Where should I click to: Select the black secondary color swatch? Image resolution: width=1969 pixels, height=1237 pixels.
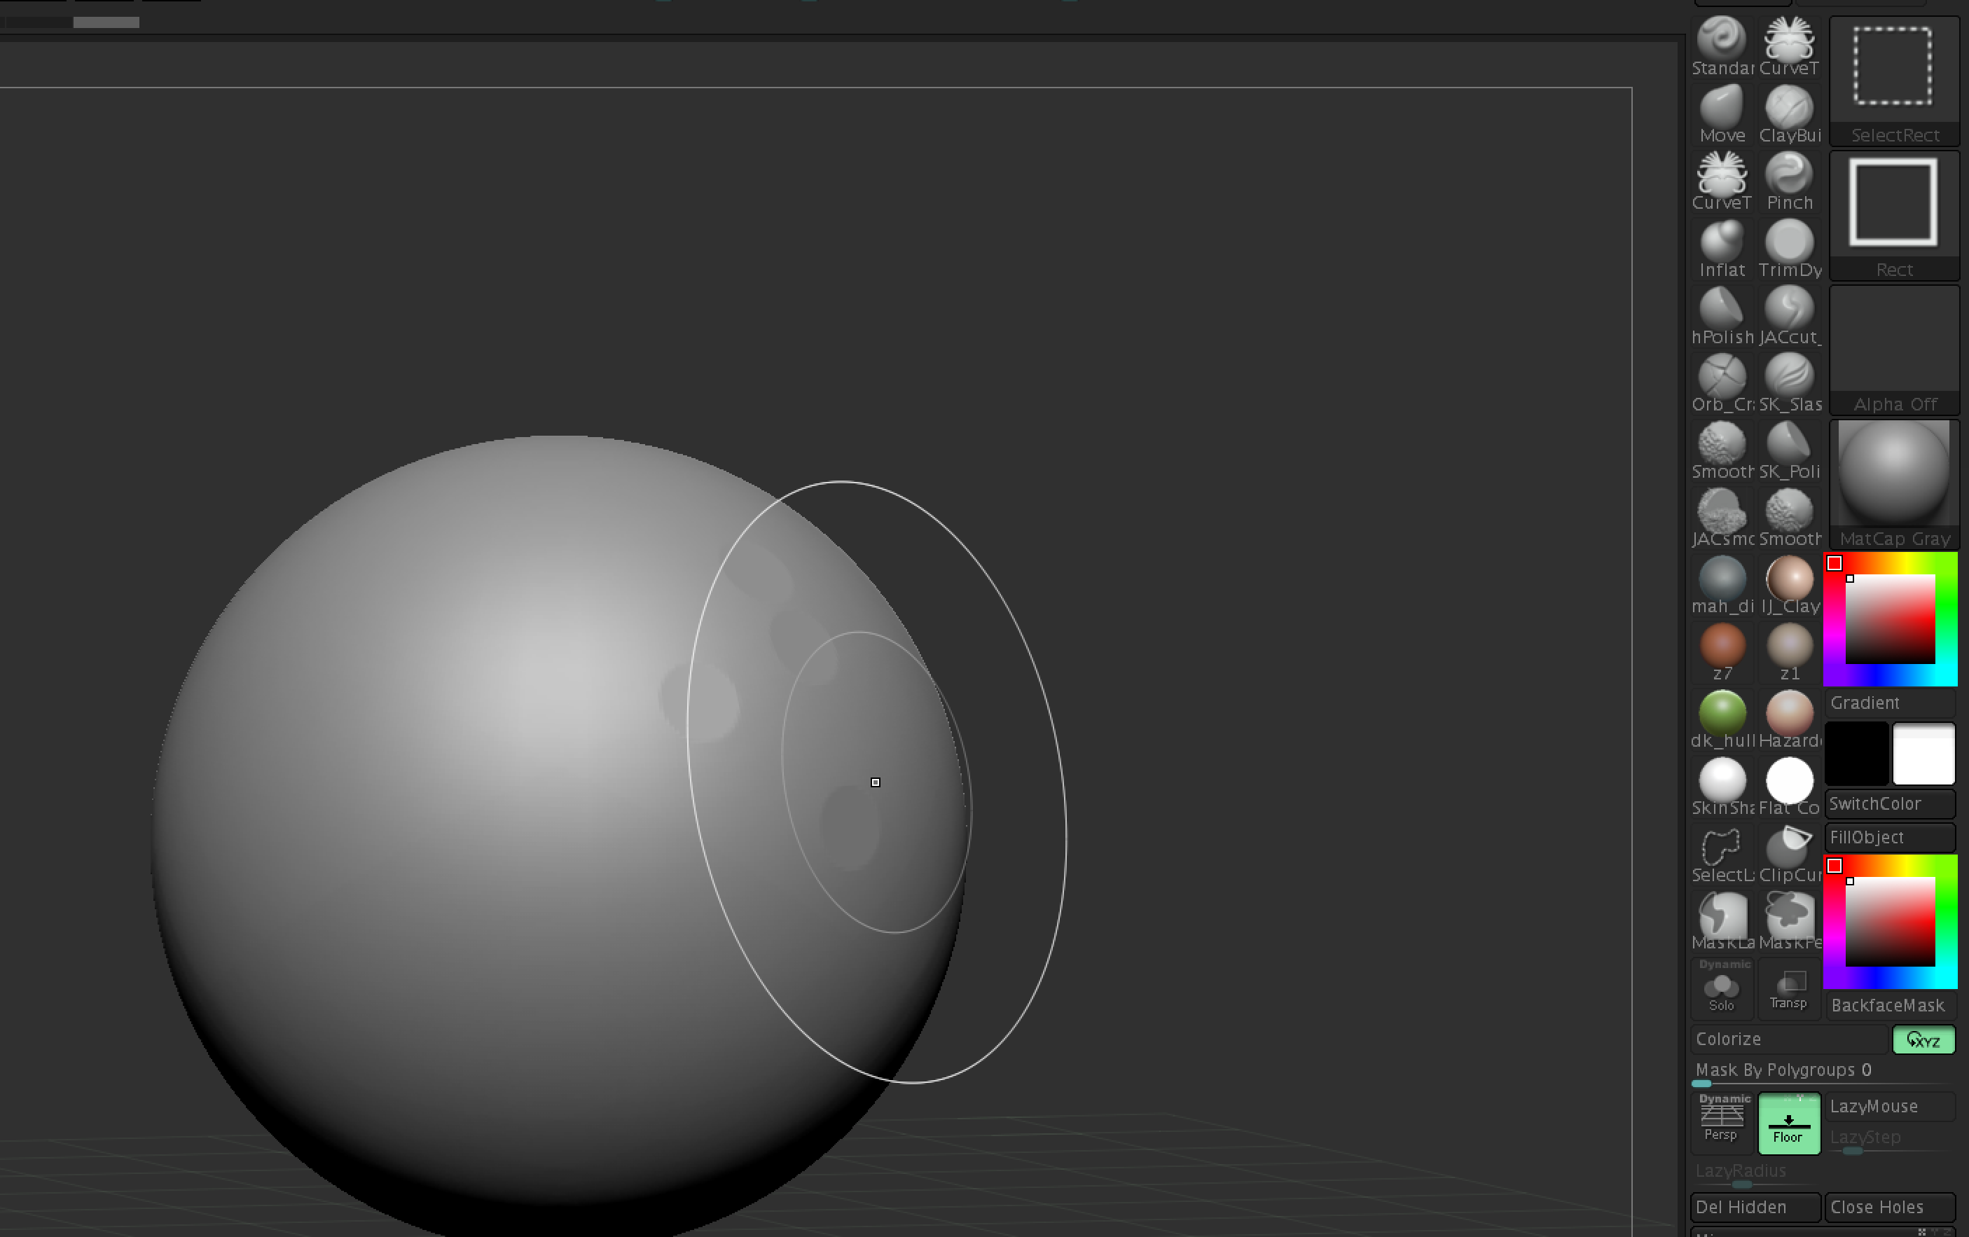click(x=1857, y=753)
